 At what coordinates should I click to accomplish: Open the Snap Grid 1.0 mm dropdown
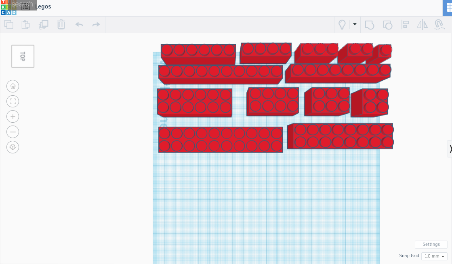point(434,256)
